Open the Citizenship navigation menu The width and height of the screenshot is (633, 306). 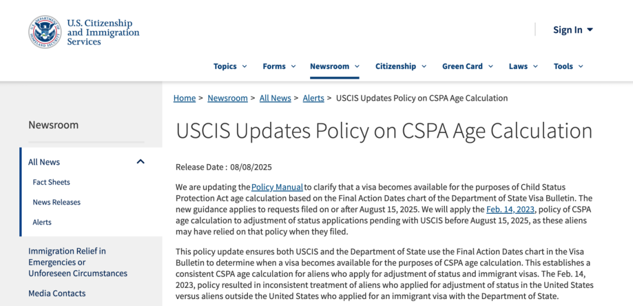click(400, 66)
